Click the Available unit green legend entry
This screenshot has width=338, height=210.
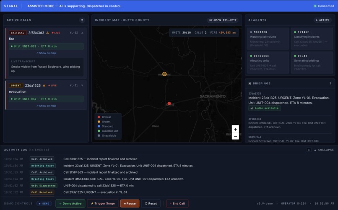[108, 131]
